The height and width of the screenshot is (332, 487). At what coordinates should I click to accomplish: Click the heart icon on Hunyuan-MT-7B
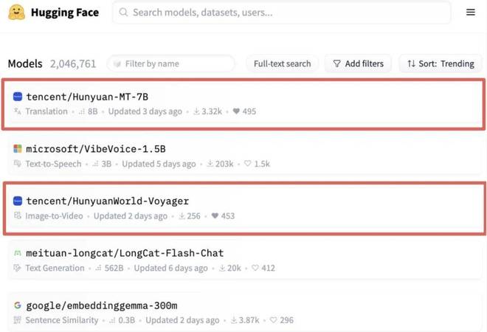(236, 112)
